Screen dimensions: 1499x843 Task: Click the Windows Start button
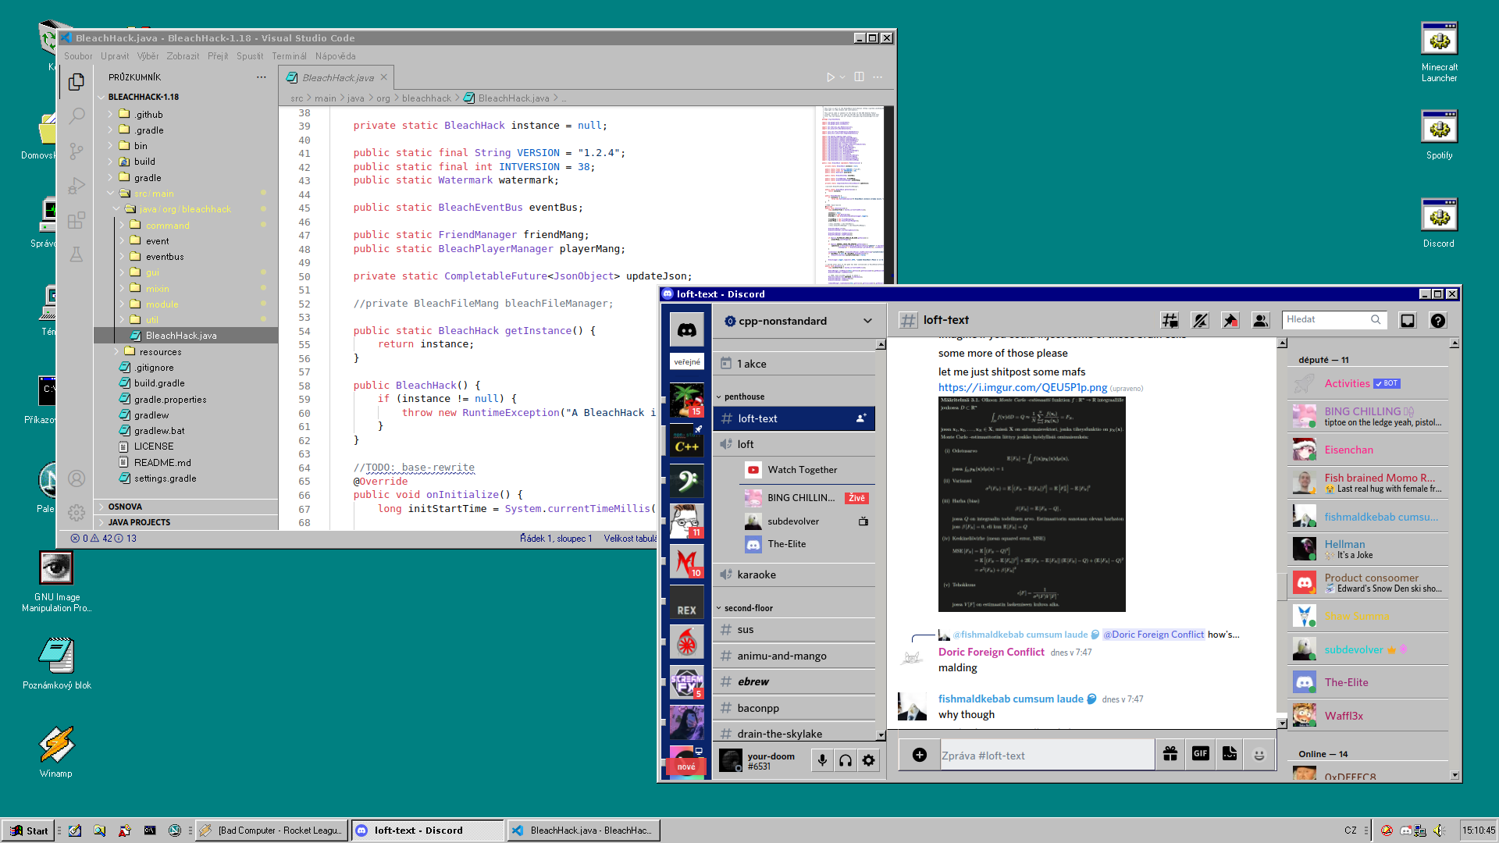pyautogui.click(x=29, y=831)
